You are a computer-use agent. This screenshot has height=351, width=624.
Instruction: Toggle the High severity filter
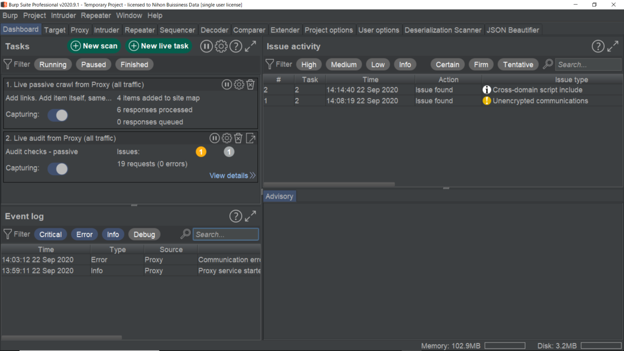click(x=309, y=64)
